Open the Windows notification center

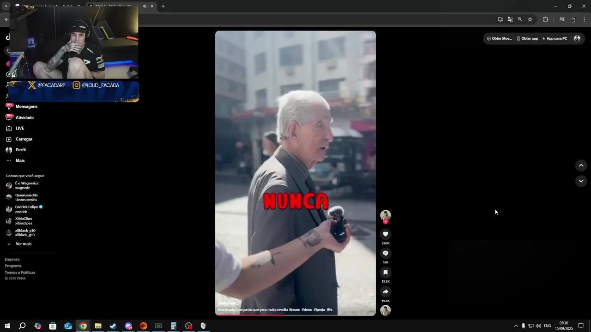click(x=581, y=326)
